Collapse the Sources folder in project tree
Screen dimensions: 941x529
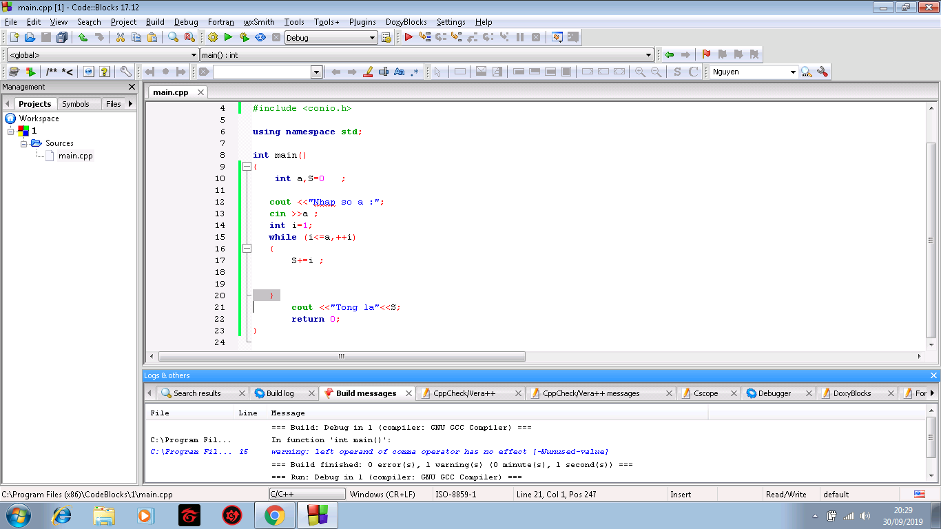pos(24,143)
